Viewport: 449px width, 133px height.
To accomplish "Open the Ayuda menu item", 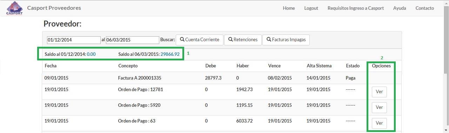I will [400, 8].
